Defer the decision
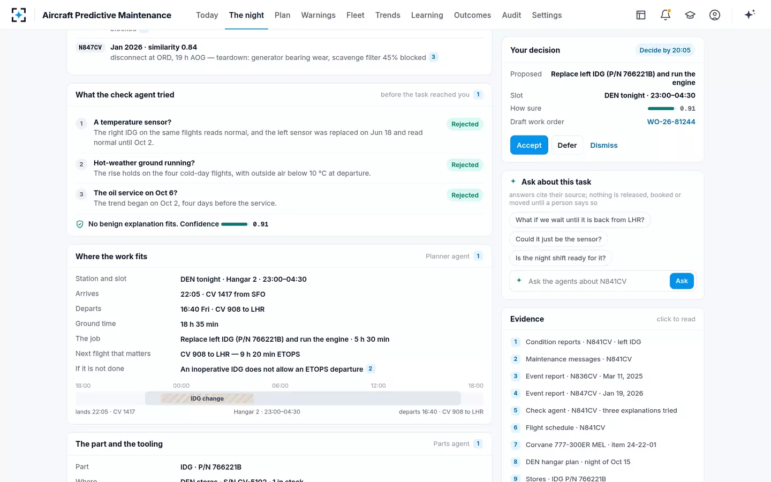771x482 pixels. [567, 145]
